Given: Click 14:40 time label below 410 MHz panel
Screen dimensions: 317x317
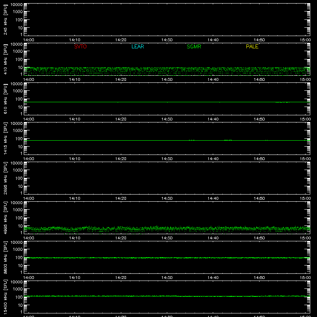Looking at the screenshot, I should tap(213, 80).
